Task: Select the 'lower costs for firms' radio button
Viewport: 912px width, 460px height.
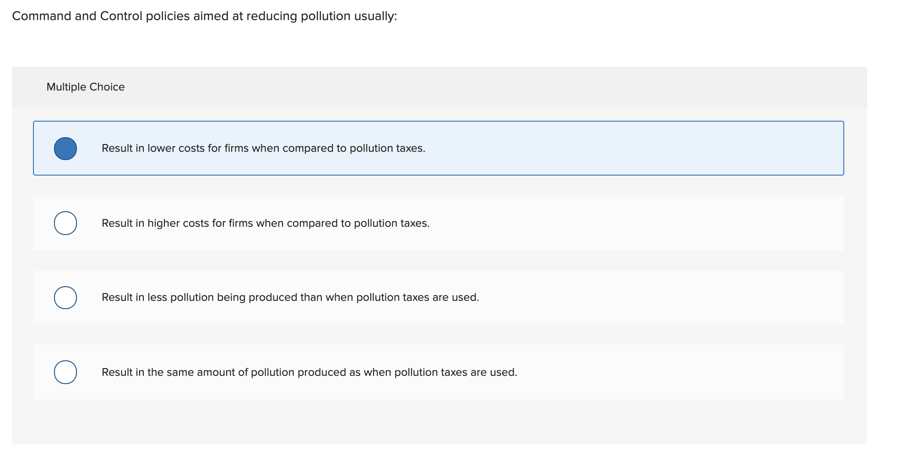Action: click(65, 148)
